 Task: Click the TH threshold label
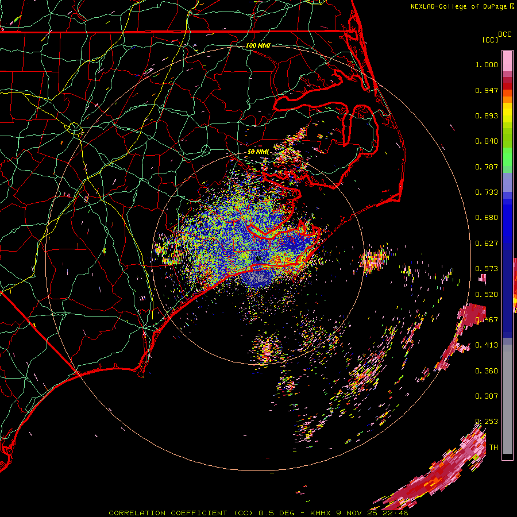[x=493, y=447]
